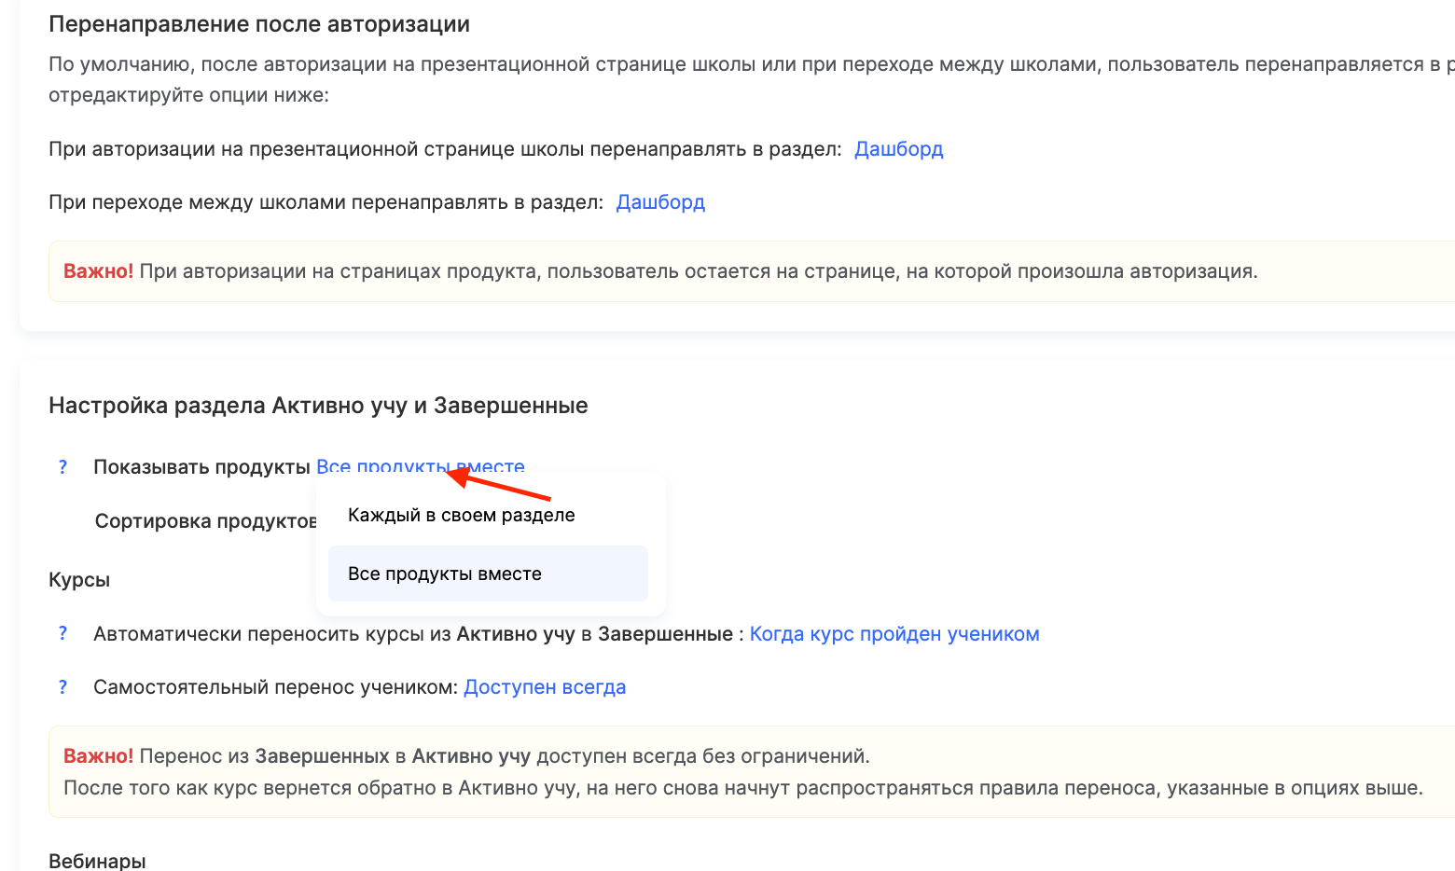Click the Когда курс пройден учеником link
Image resolution: width=1455 pixels, height=871 pixels.
pyautogui.click(x=894, y=634)
